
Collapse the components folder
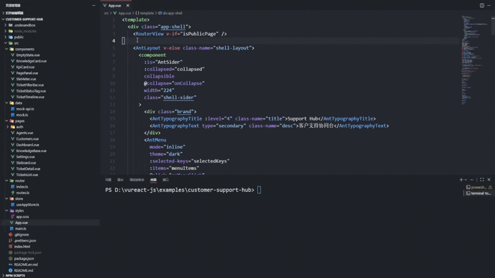(7, 49)
